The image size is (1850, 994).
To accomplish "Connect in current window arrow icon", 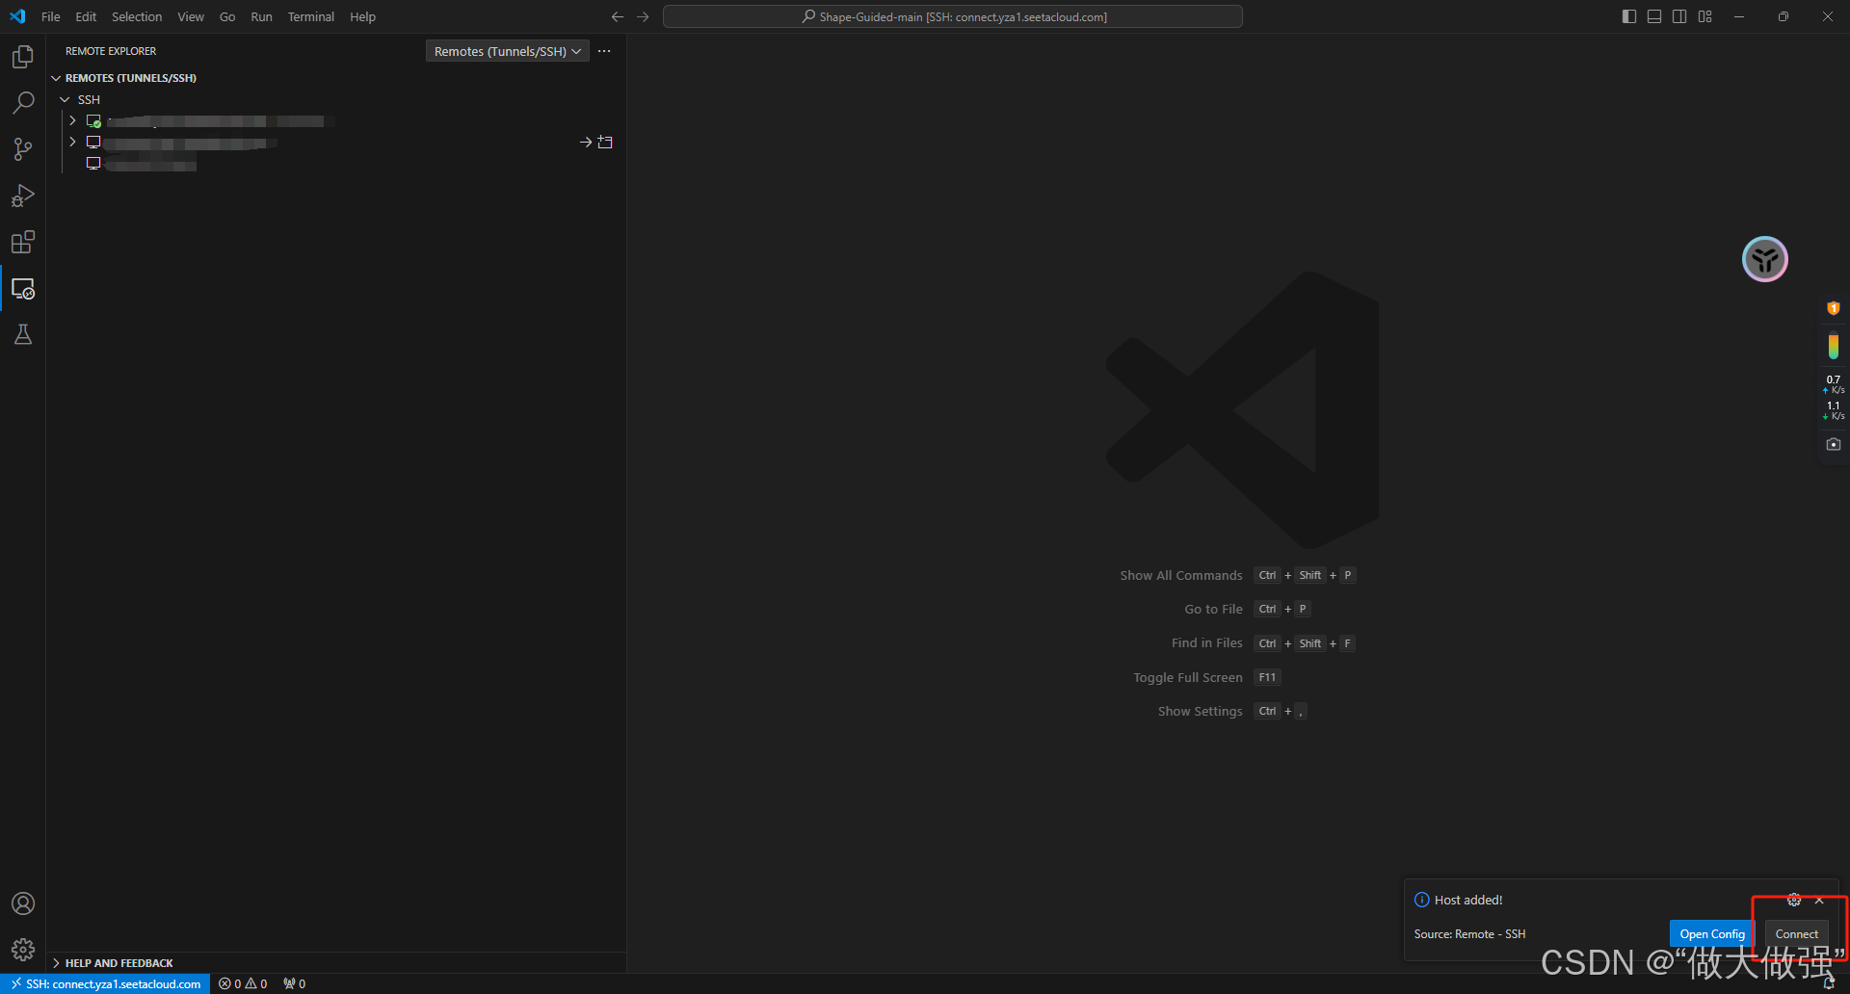I will point(586,143).
